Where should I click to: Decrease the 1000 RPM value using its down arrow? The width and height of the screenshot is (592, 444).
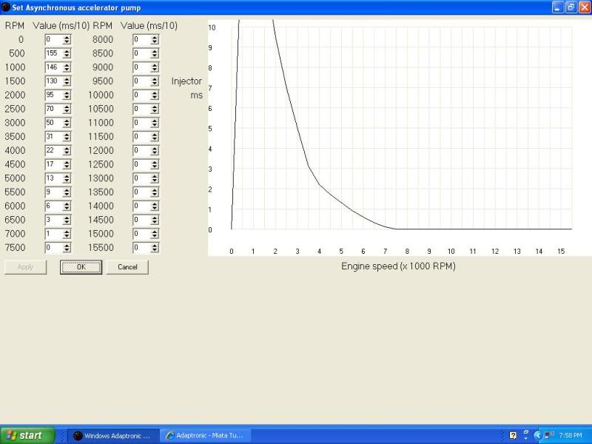[x=66, y=70]
